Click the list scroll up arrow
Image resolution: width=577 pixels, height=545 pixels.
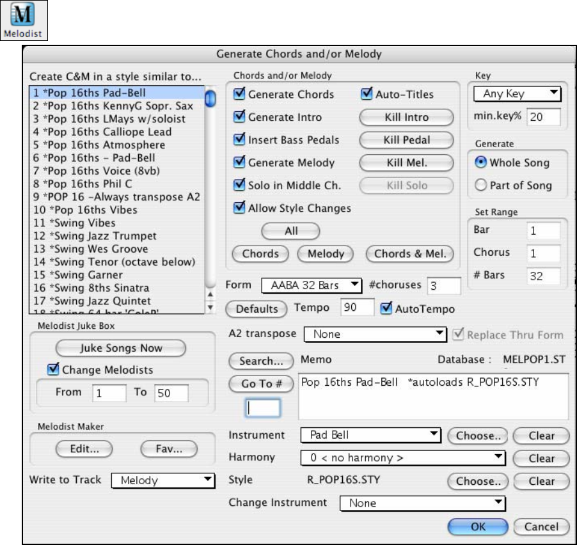tap(210, 294)
